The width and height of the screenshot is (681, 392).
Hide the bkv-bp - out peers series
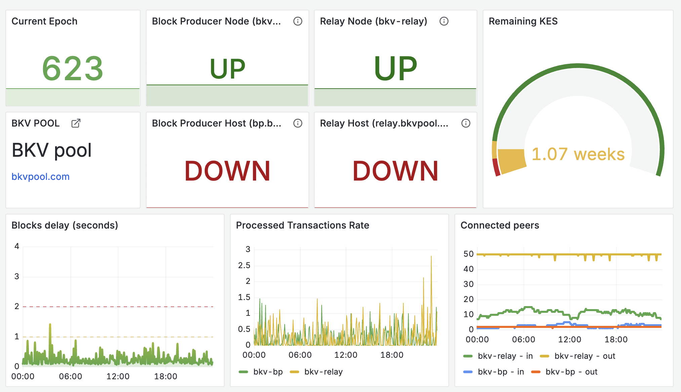[572, 372]
